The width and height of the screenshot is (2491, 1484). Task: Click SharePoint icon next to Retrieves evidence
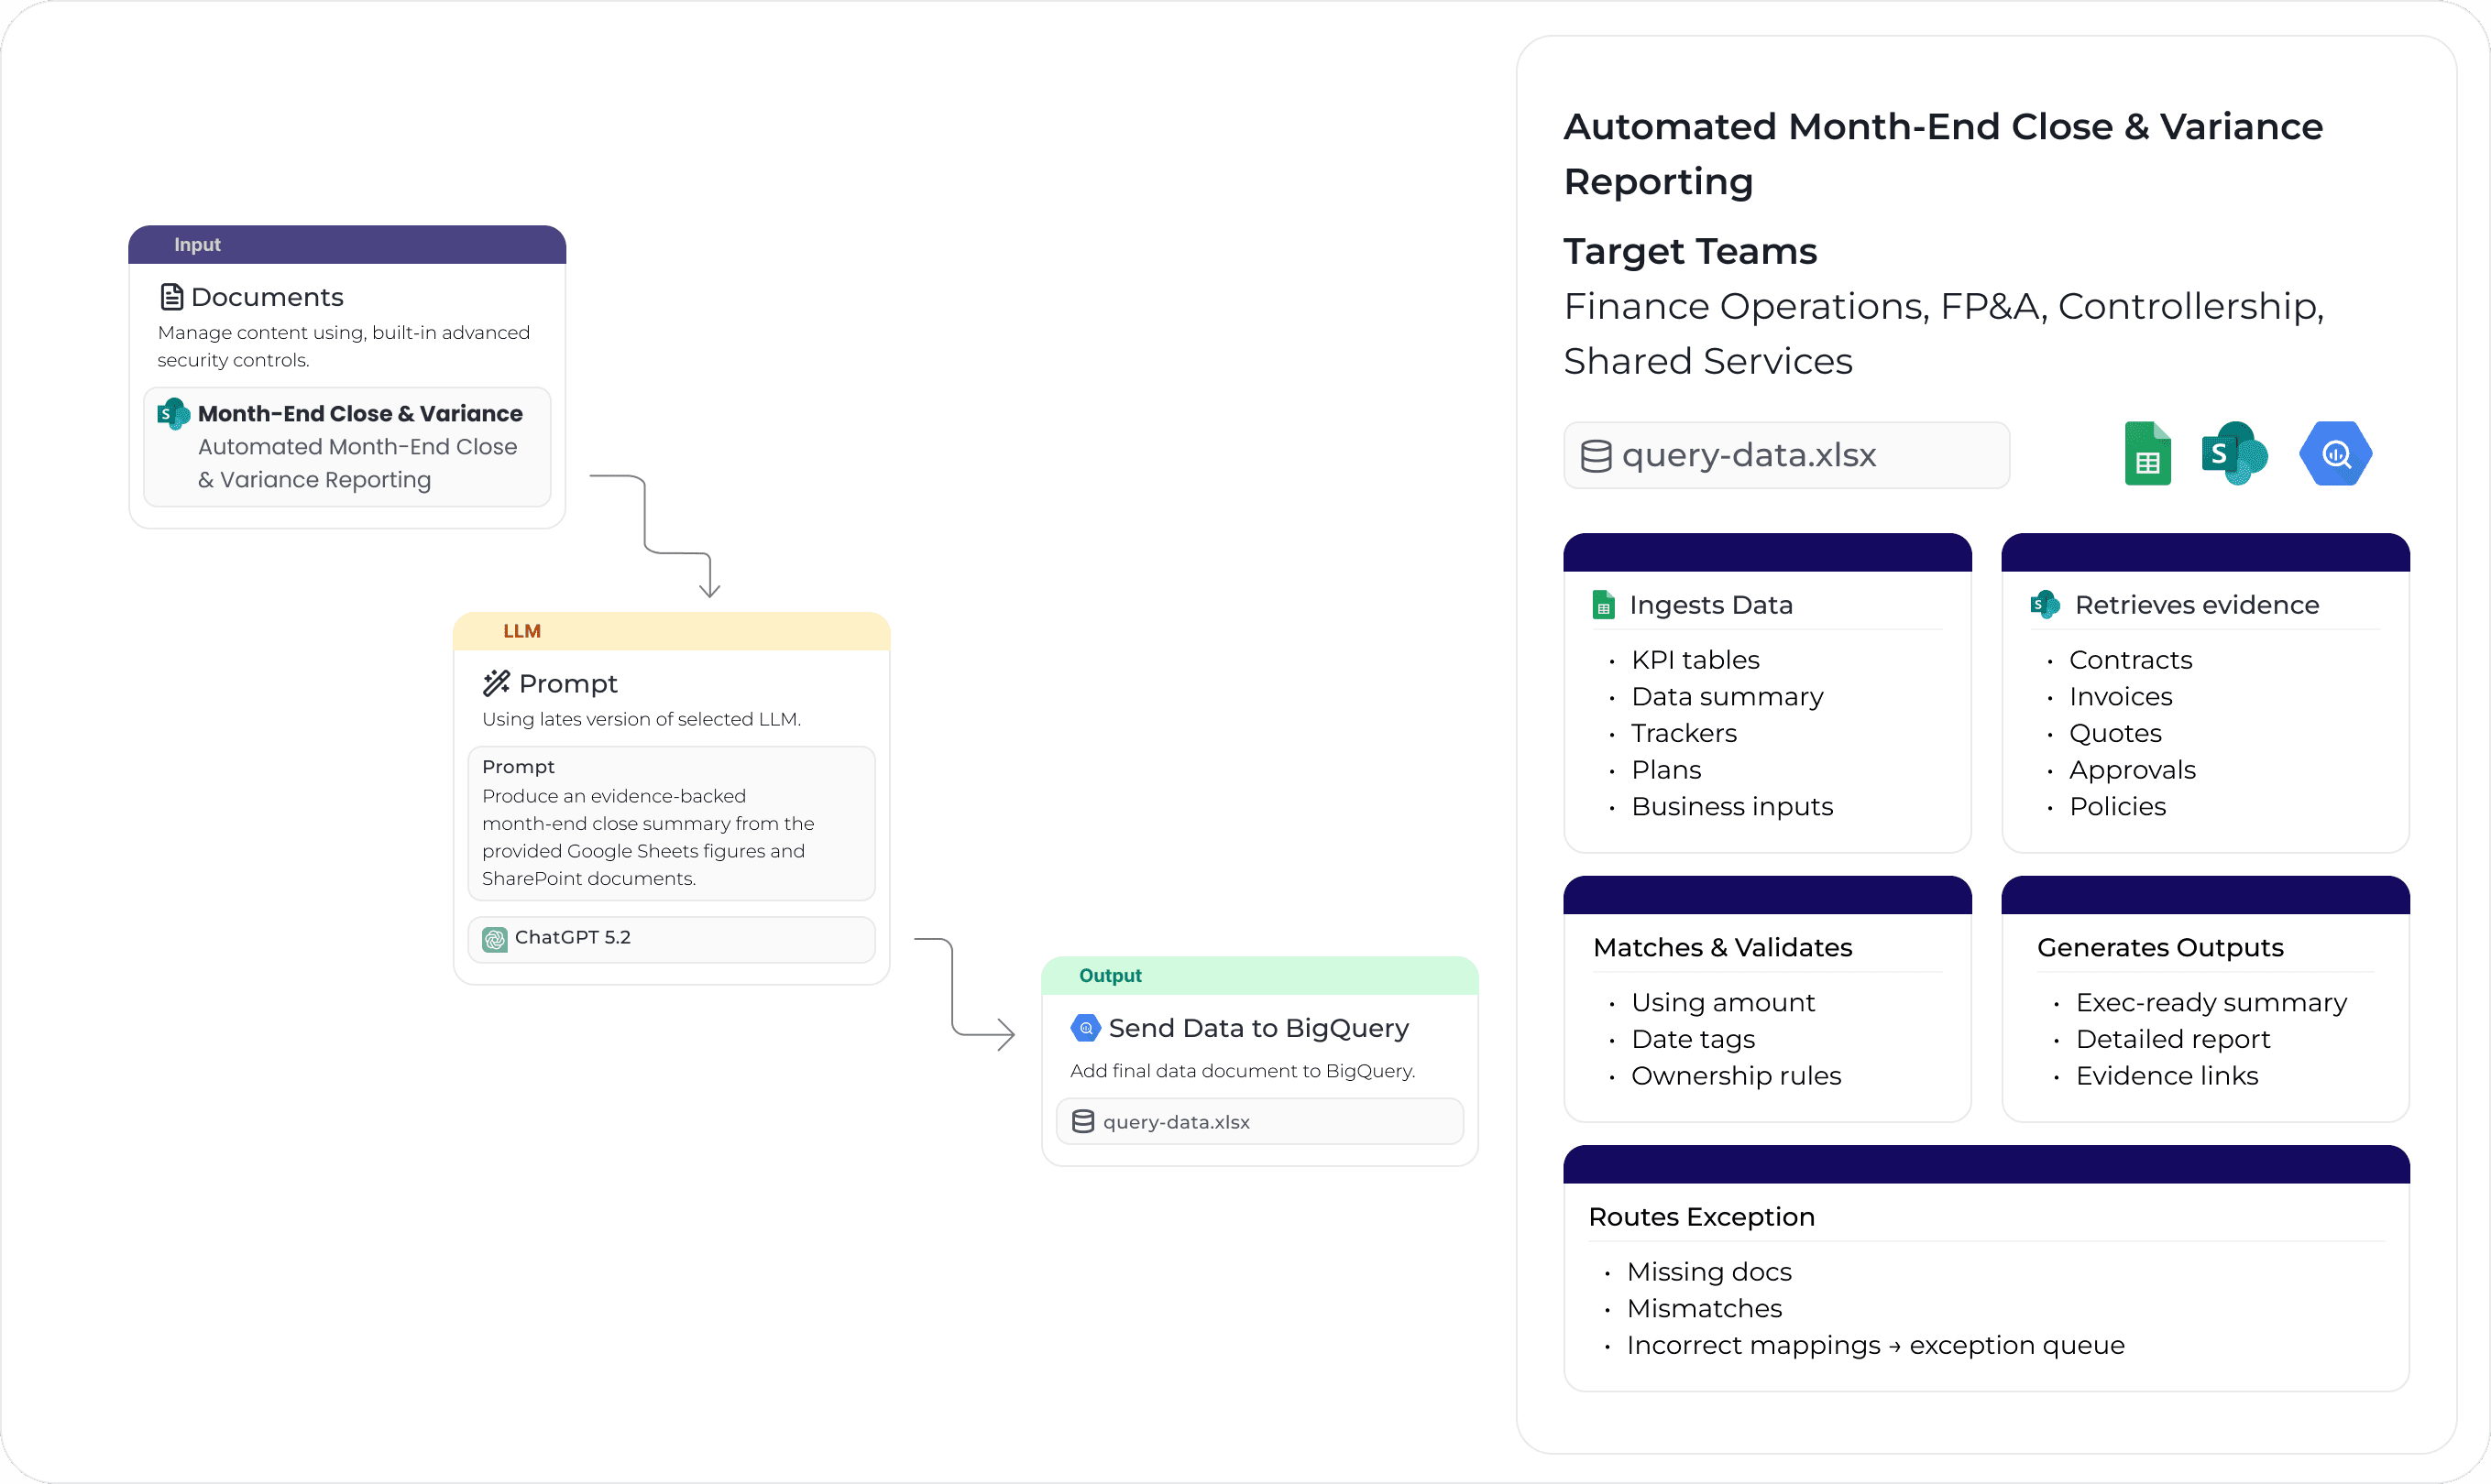2045,605
